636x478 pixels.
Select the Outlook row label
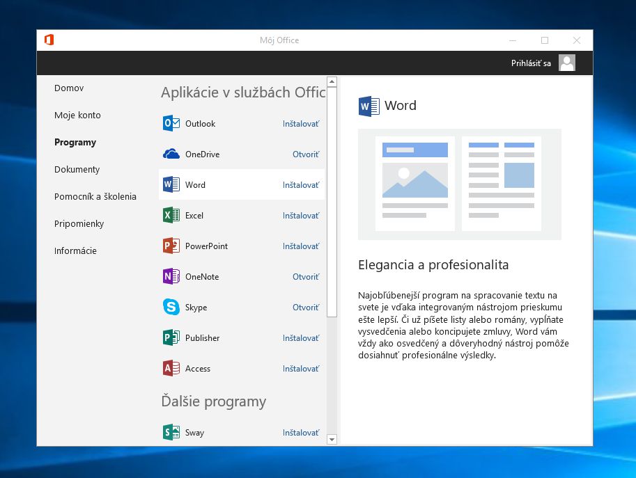pyautogui.click(x=201, y=124)
